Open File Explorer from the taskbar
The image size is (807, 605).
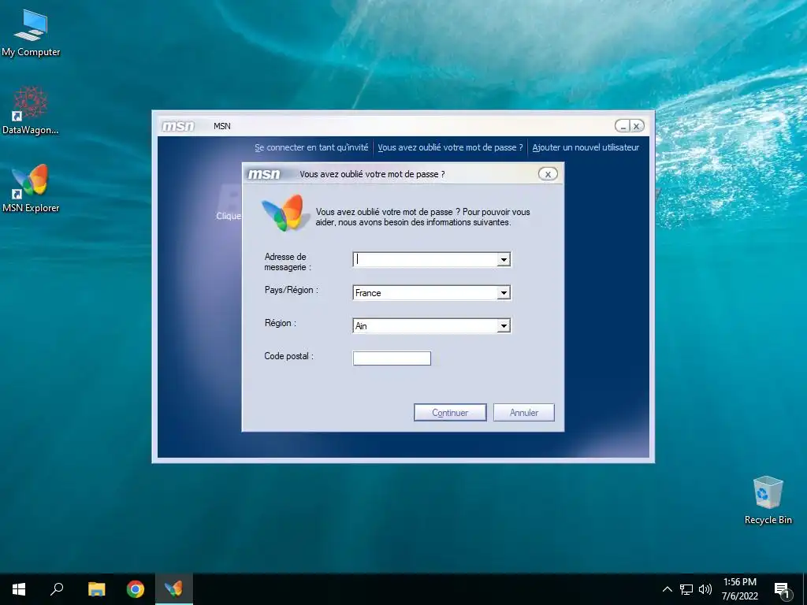(x=96, y=589)
